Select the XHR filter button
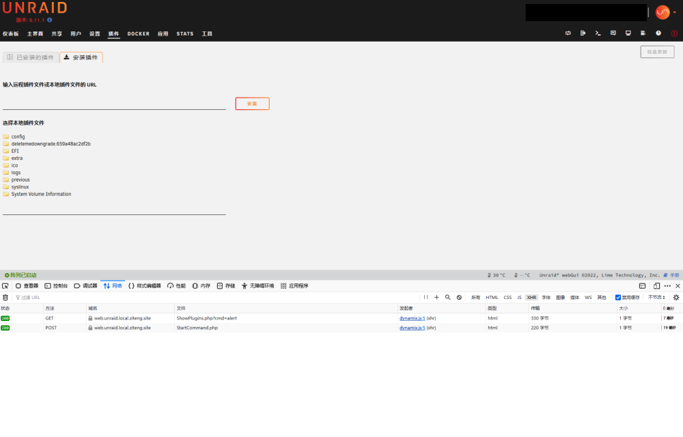Image resolution: width=683 pixels, height=437 pixels. (x=531, y=298)
